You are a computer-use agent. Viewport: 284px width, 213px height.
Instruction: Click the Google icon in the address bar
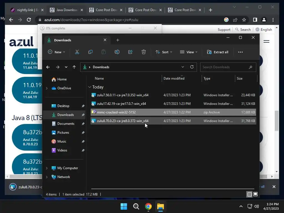click(x=226, y=20)
